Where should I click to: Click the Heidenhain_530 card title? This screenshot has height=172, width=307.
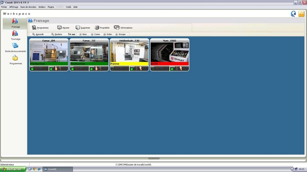[129, 41]
